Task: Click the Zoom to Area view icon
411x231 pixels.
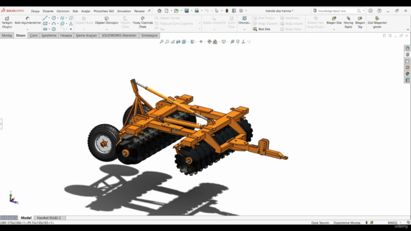Action: [167, 42]
